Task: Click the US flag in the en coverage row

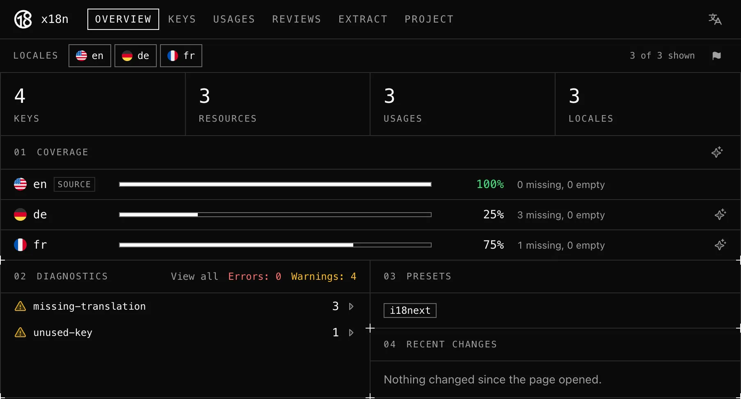Action: click(20, 184)
